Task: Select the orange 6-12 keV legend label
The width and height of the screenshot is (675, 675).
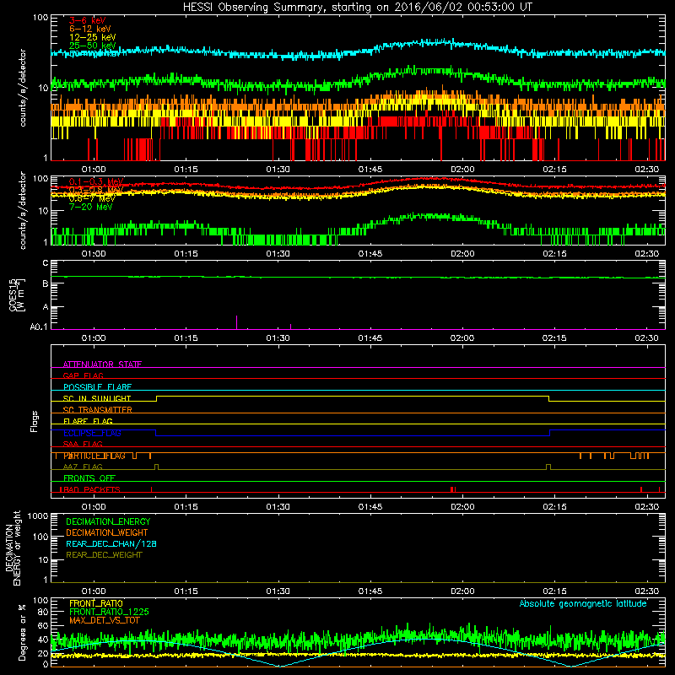Action: [x=89, y=29]
